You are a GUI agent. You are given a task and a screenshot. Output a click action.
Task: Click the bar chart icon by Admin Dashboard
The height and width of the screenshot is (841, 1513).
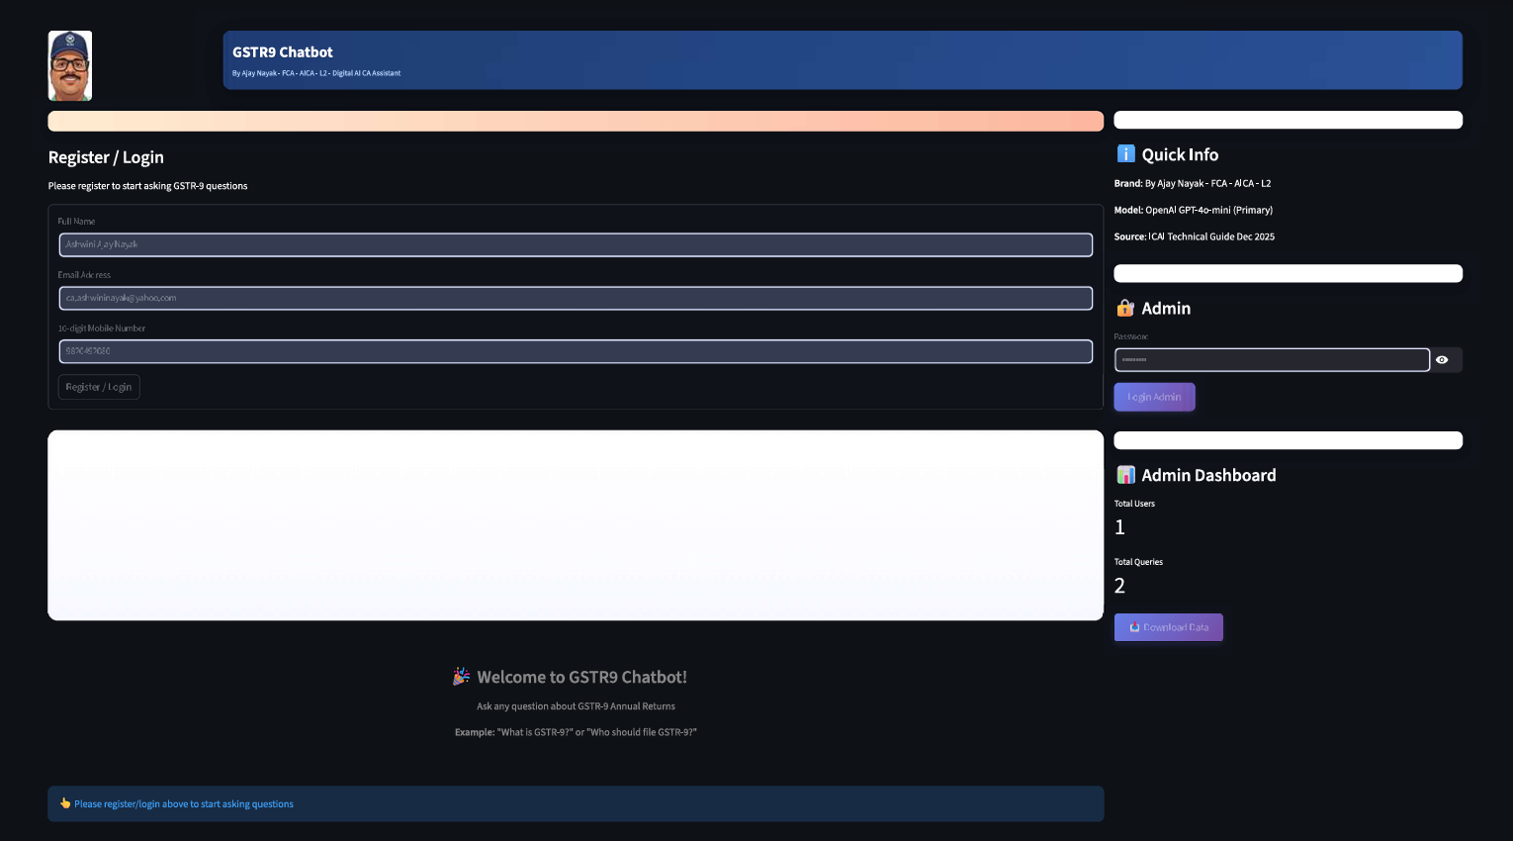1125,476
